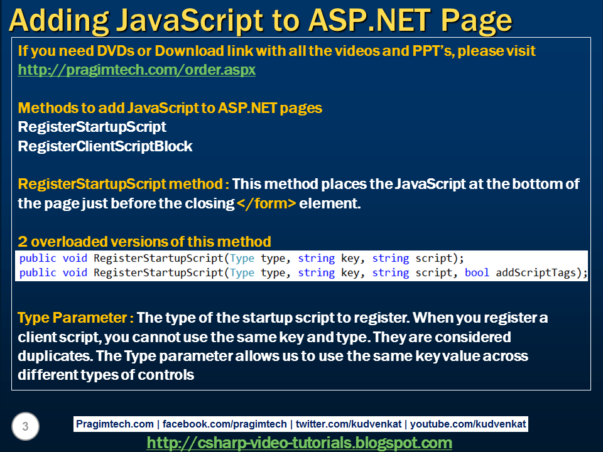The width and height of the screenshot is (603, 452).
Task: Click the white code snippet area
Action: pyautogui.click(x=301, y=265)
